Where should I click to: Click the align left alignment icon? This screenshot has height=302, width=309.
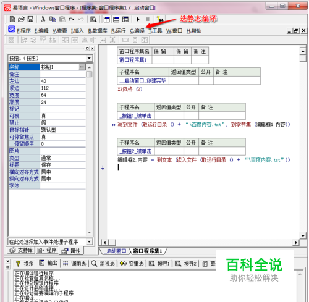point(24,40)
